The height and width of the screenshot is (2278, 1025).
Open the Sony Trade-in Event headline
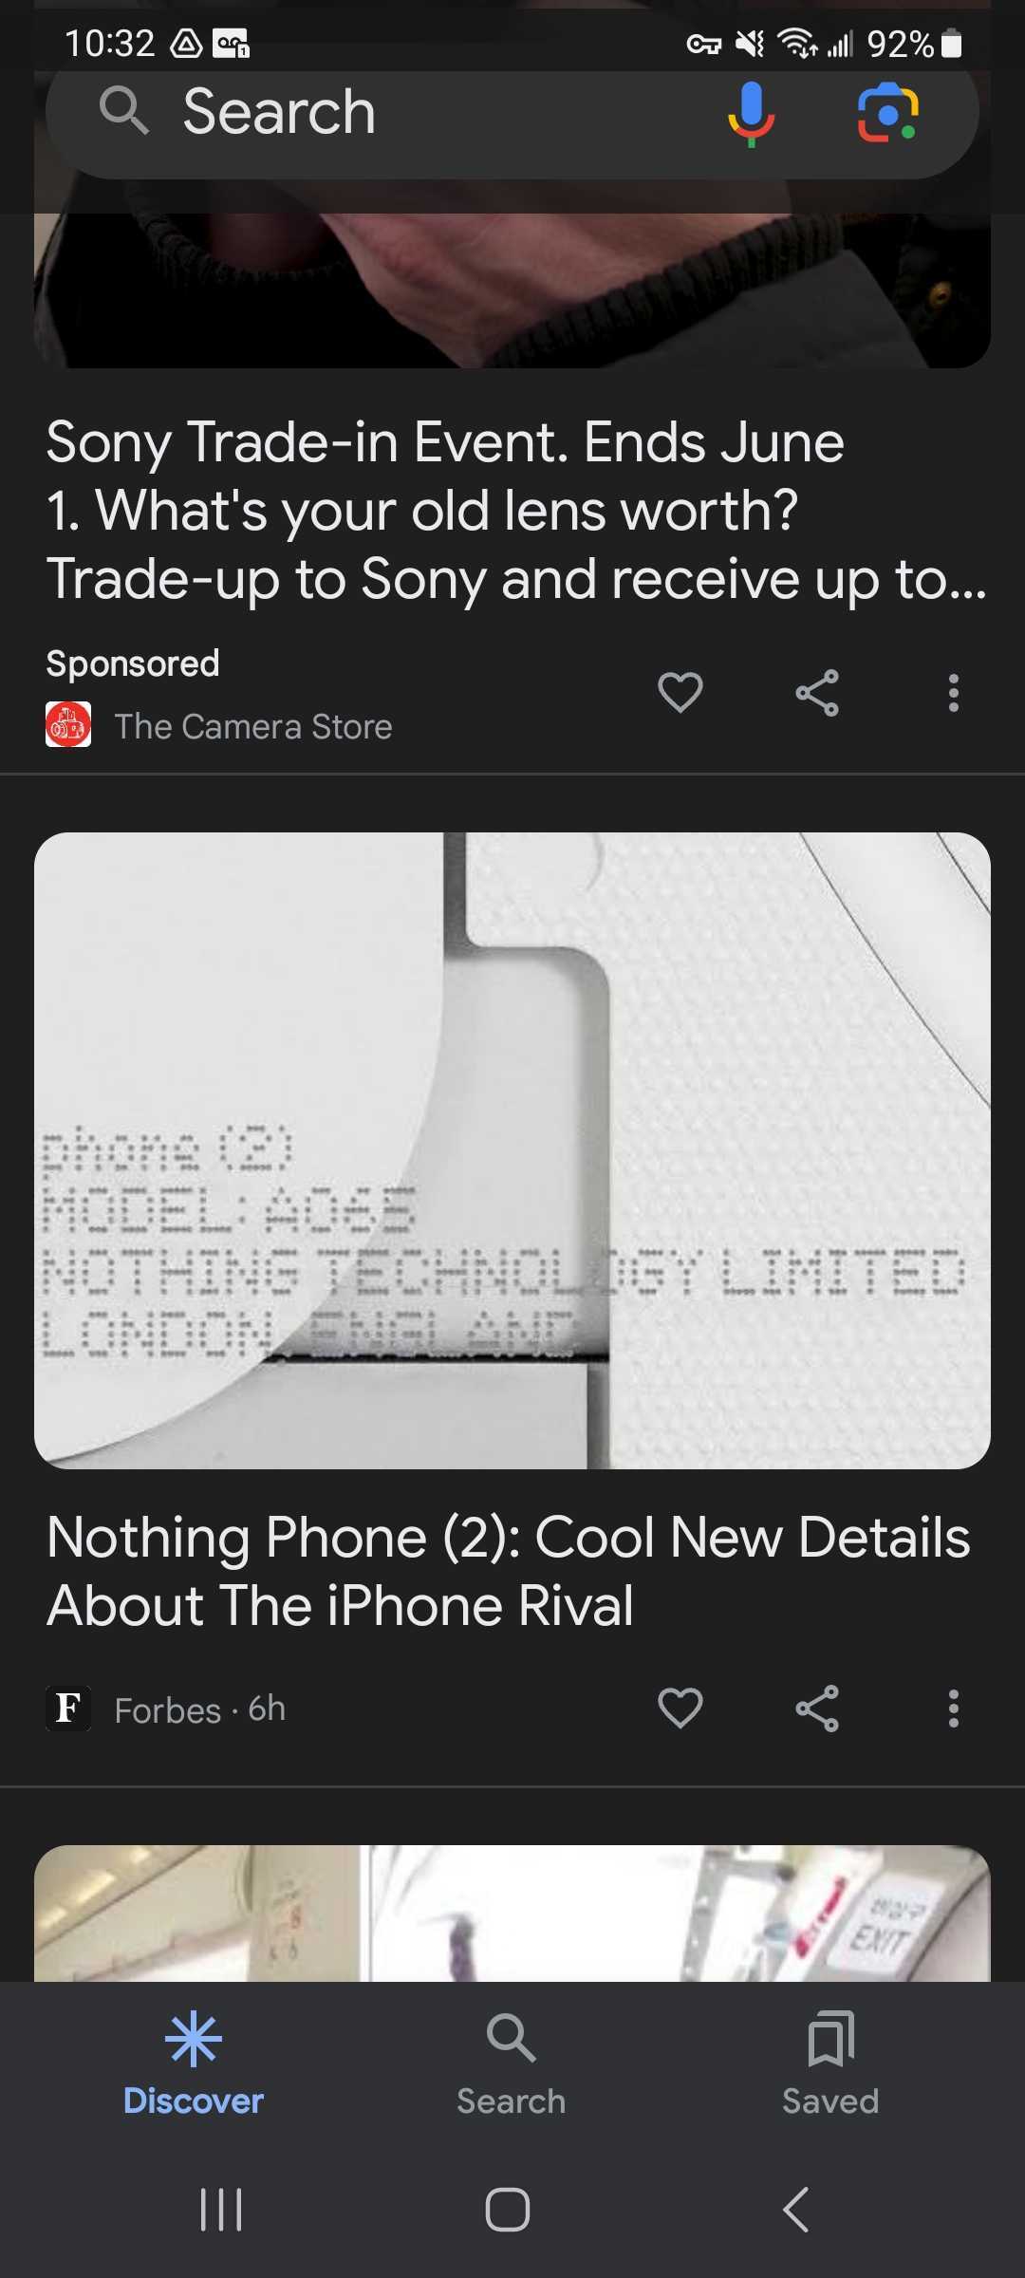point(516,511)
